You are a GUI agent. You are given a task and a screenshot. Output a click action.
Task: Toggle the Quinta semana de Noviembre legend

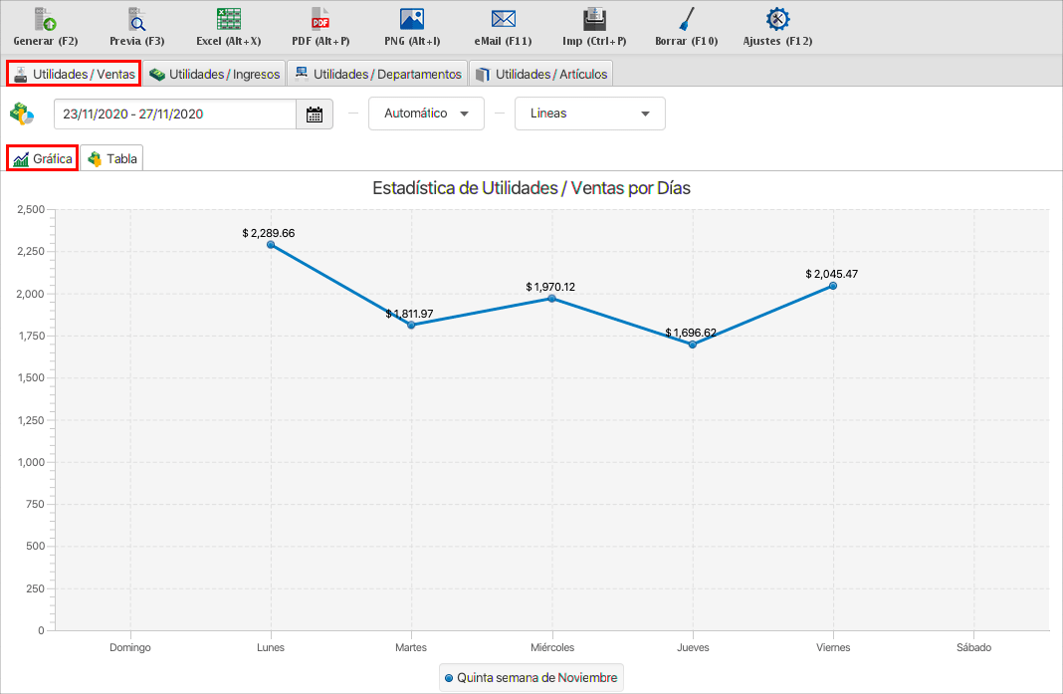tap(531, 678)
